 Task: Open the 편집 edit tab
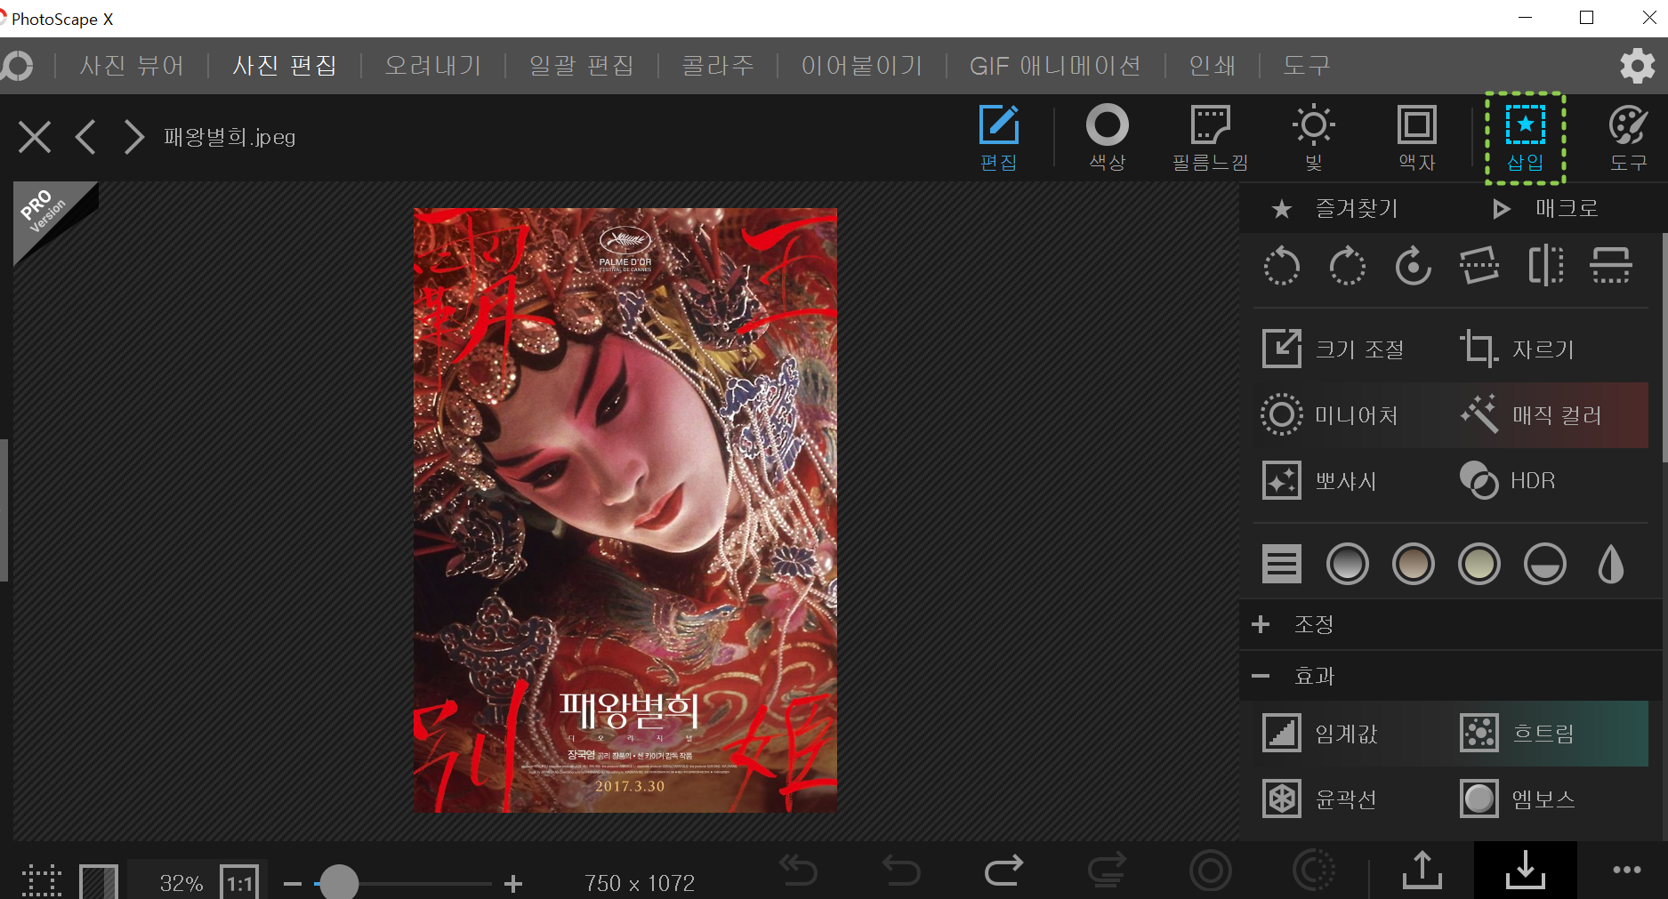pos(999,138)
